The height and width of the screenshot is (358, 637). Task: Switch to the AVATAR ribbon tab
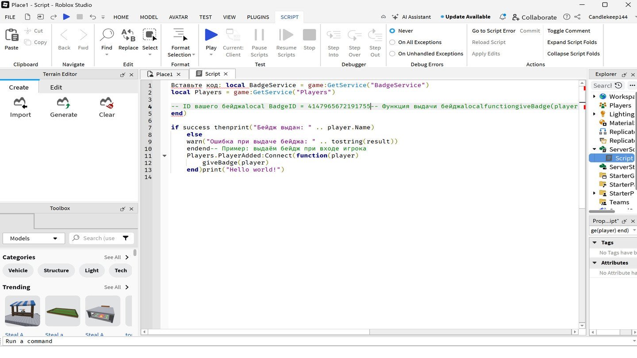(x=178, y=17)
